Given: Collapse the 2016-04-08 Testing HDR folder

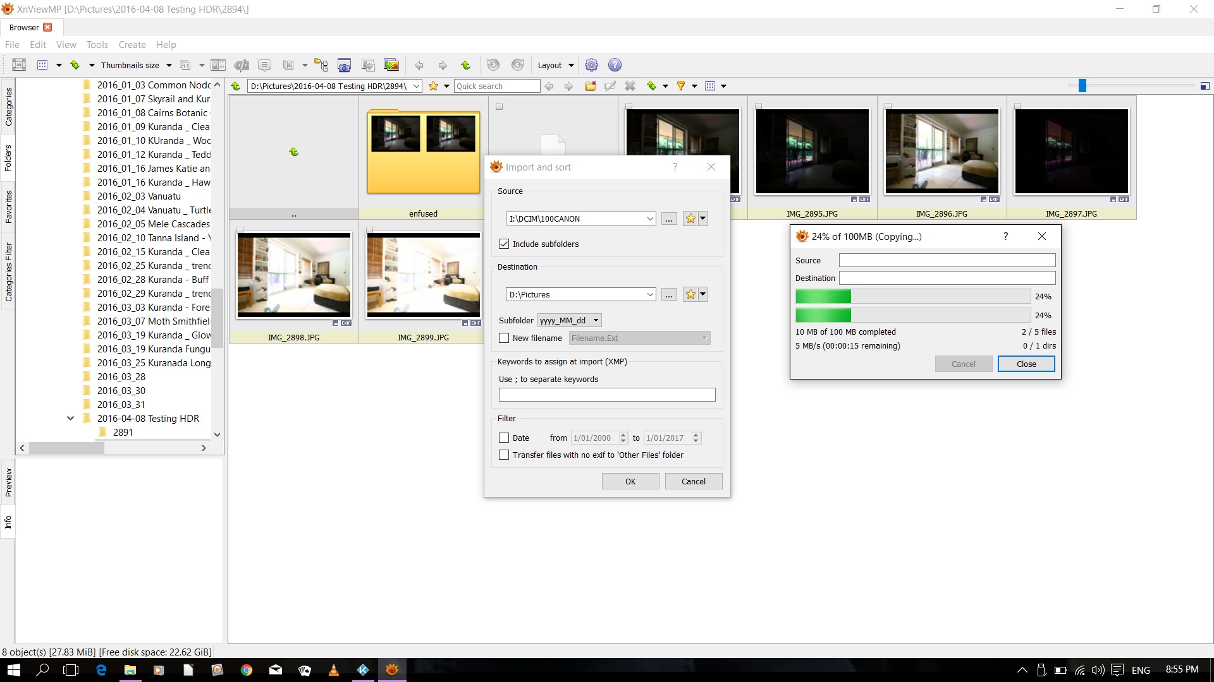Looking at the screenshot, I should click(70, 418).
